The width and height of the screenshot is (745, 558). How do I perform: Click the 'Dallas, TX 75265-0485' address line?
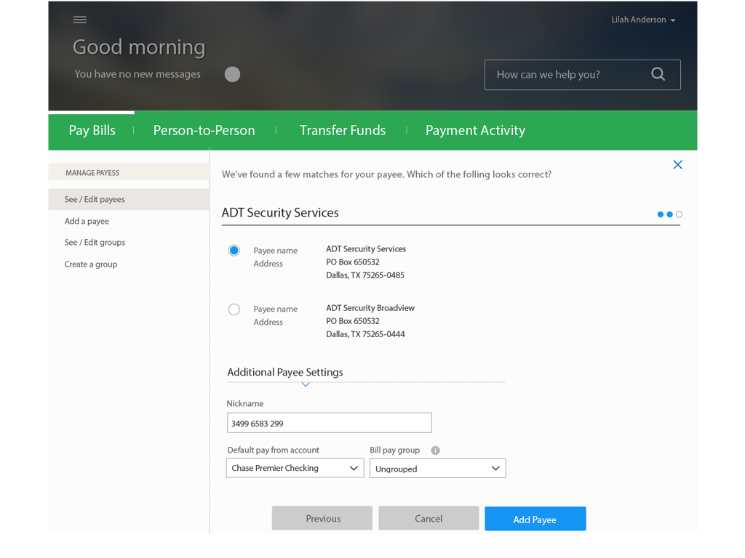coord(365,275)
